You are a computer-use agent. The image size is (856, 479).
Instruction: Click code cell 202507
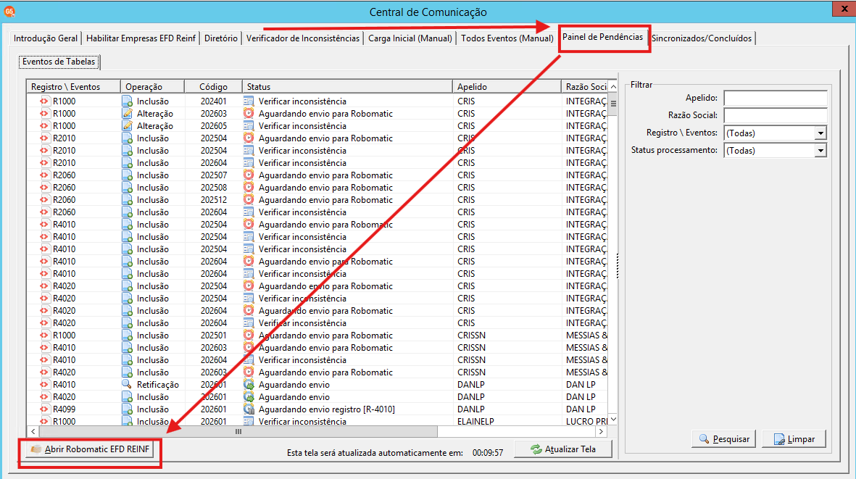pos(213,175)
